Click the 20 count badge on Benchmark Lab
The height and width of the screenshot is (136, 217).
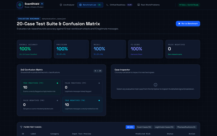[x=99, y=5]
